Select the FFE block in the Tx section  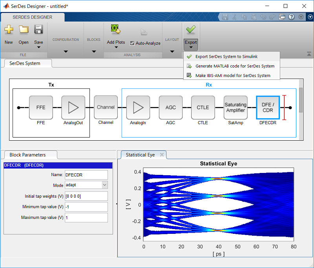click(41, 107)
